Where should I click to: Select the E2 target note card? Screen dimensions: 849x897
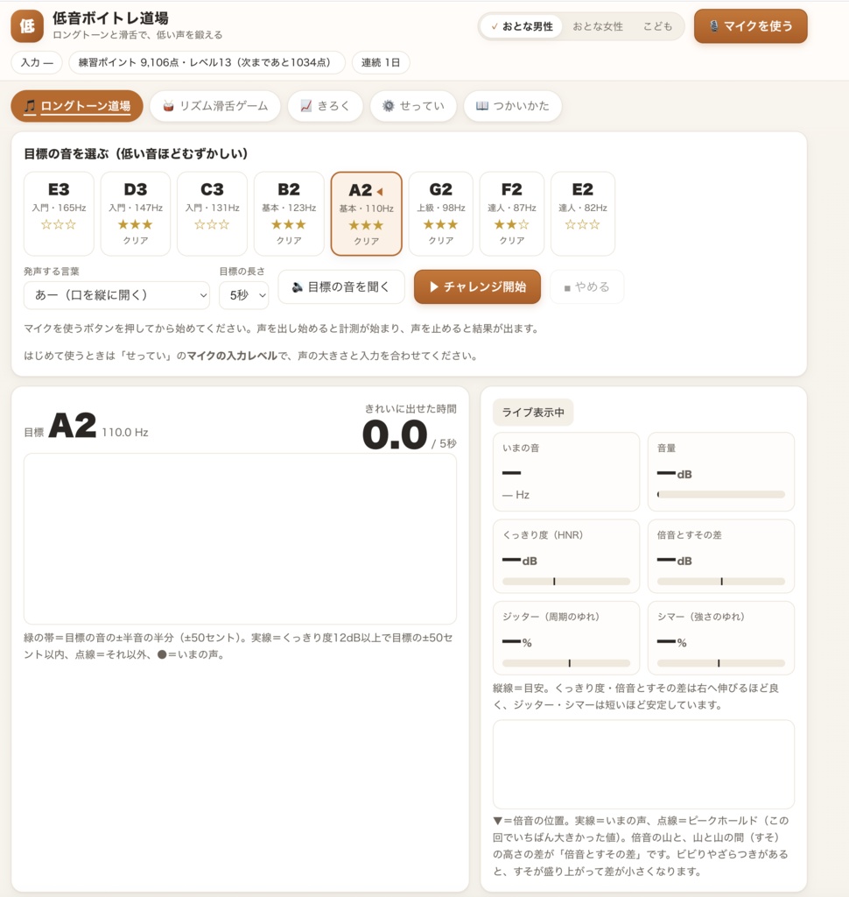pyautogui.click(x=583, y=214)
